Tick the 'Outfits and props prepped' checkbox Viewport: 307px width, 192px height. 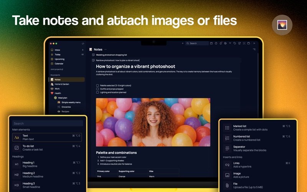point(97,89)
